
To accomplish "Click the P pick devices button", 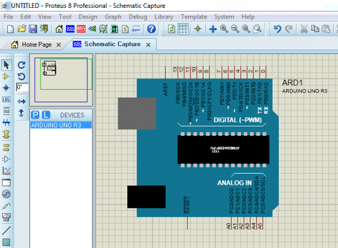I will click(35, 115).
